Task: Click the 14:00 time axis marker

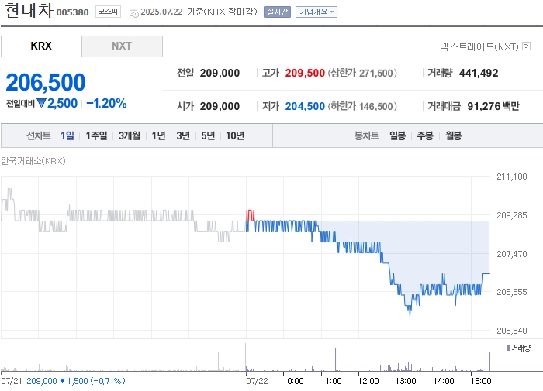Action: click(x=443, y=381)
